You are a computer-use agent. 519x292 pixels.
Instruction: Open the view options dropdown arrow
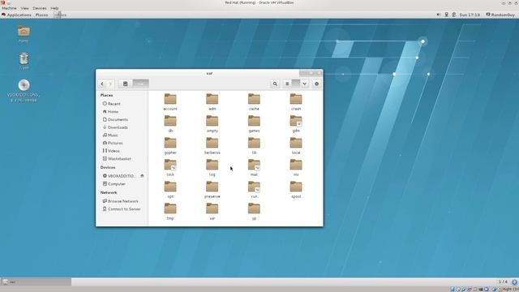coord(304,84)
